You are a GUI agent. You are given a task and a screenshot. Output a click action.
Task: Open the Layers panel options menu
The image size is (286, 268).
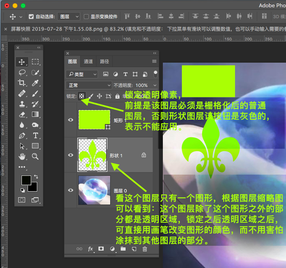[x=154, y=61]
